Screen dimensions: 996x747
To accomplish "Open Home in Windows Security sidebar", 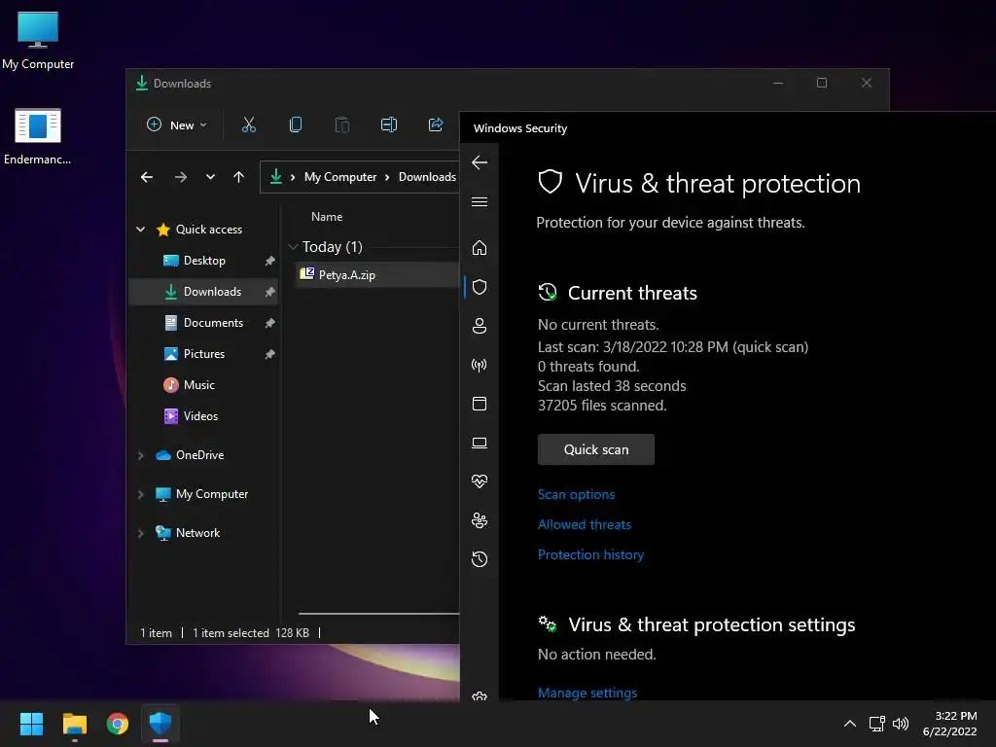I will [480, 248].
